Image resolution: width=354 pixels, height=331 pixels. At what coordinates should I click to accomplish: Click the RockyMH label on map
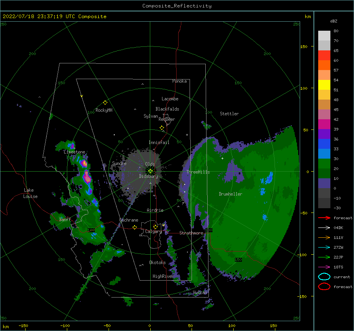pos(104,110)
